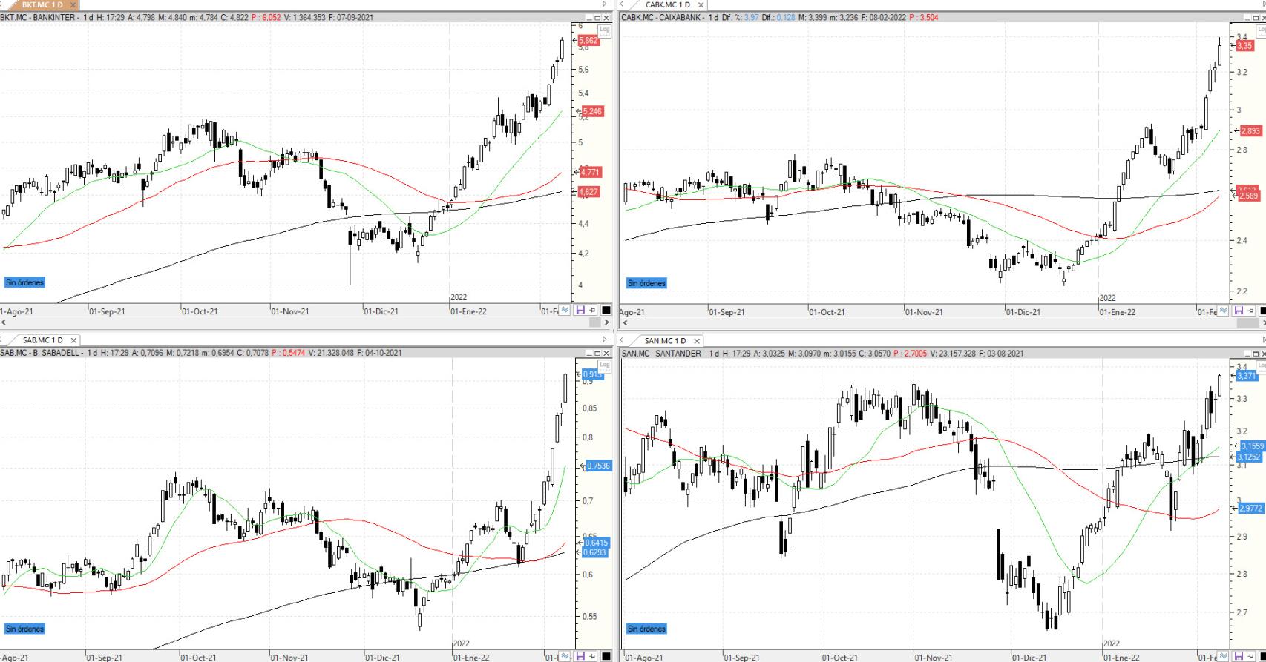Screen dimensions: 1266x662
Task: Select the BKT.MC 1 D tab
Action: tap(42, 5)
